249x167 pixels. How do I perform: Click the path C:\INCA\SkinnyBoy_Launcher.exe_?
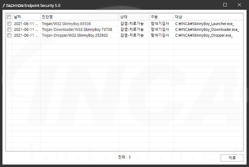pos(205,24)
